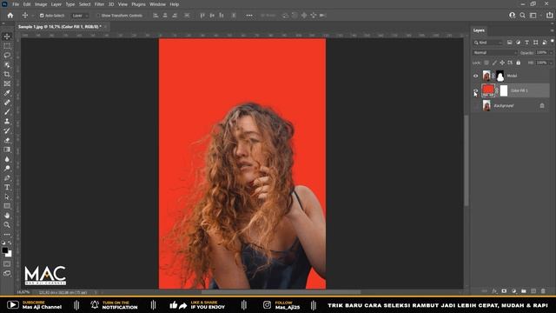This screenshot has height=313, width=556.
Task: Show the Background layer via its visibility box
Action: tap(475, 106)
